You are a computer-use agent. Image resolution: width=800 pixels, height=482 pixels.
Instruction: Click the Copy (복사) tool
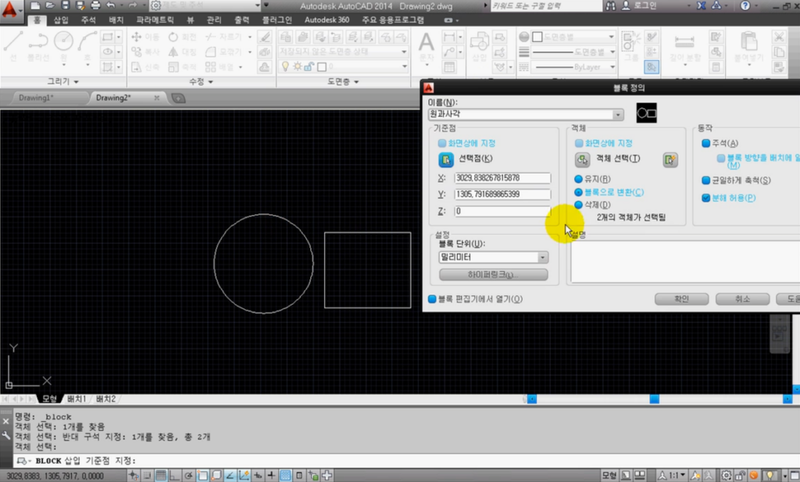click(145, 52)
